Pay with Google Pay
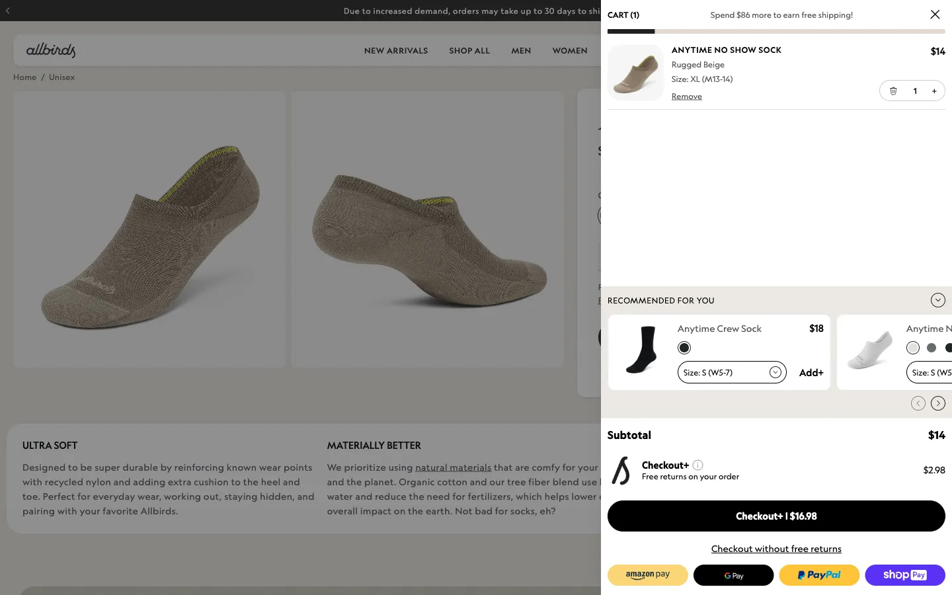Viewport: 952px width, 595px height. [733, 575]
